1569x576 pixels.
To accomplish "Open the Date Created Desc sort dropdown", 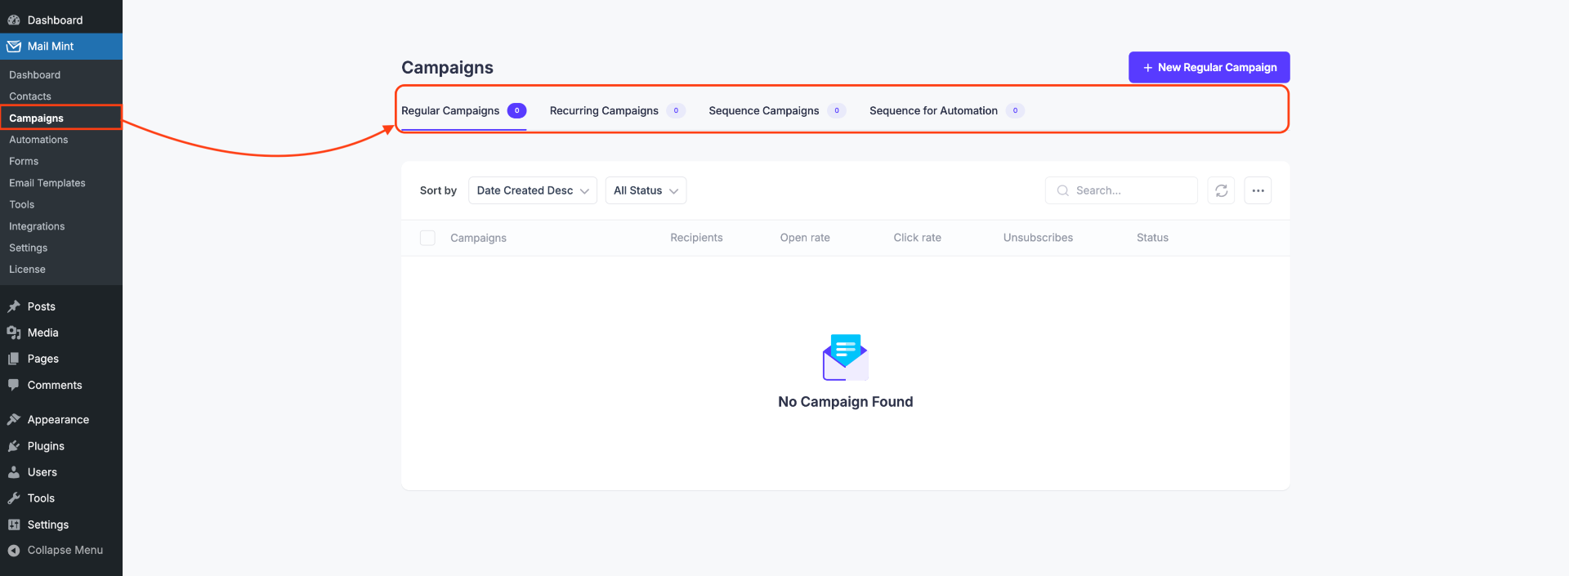I will click(533, 190).
